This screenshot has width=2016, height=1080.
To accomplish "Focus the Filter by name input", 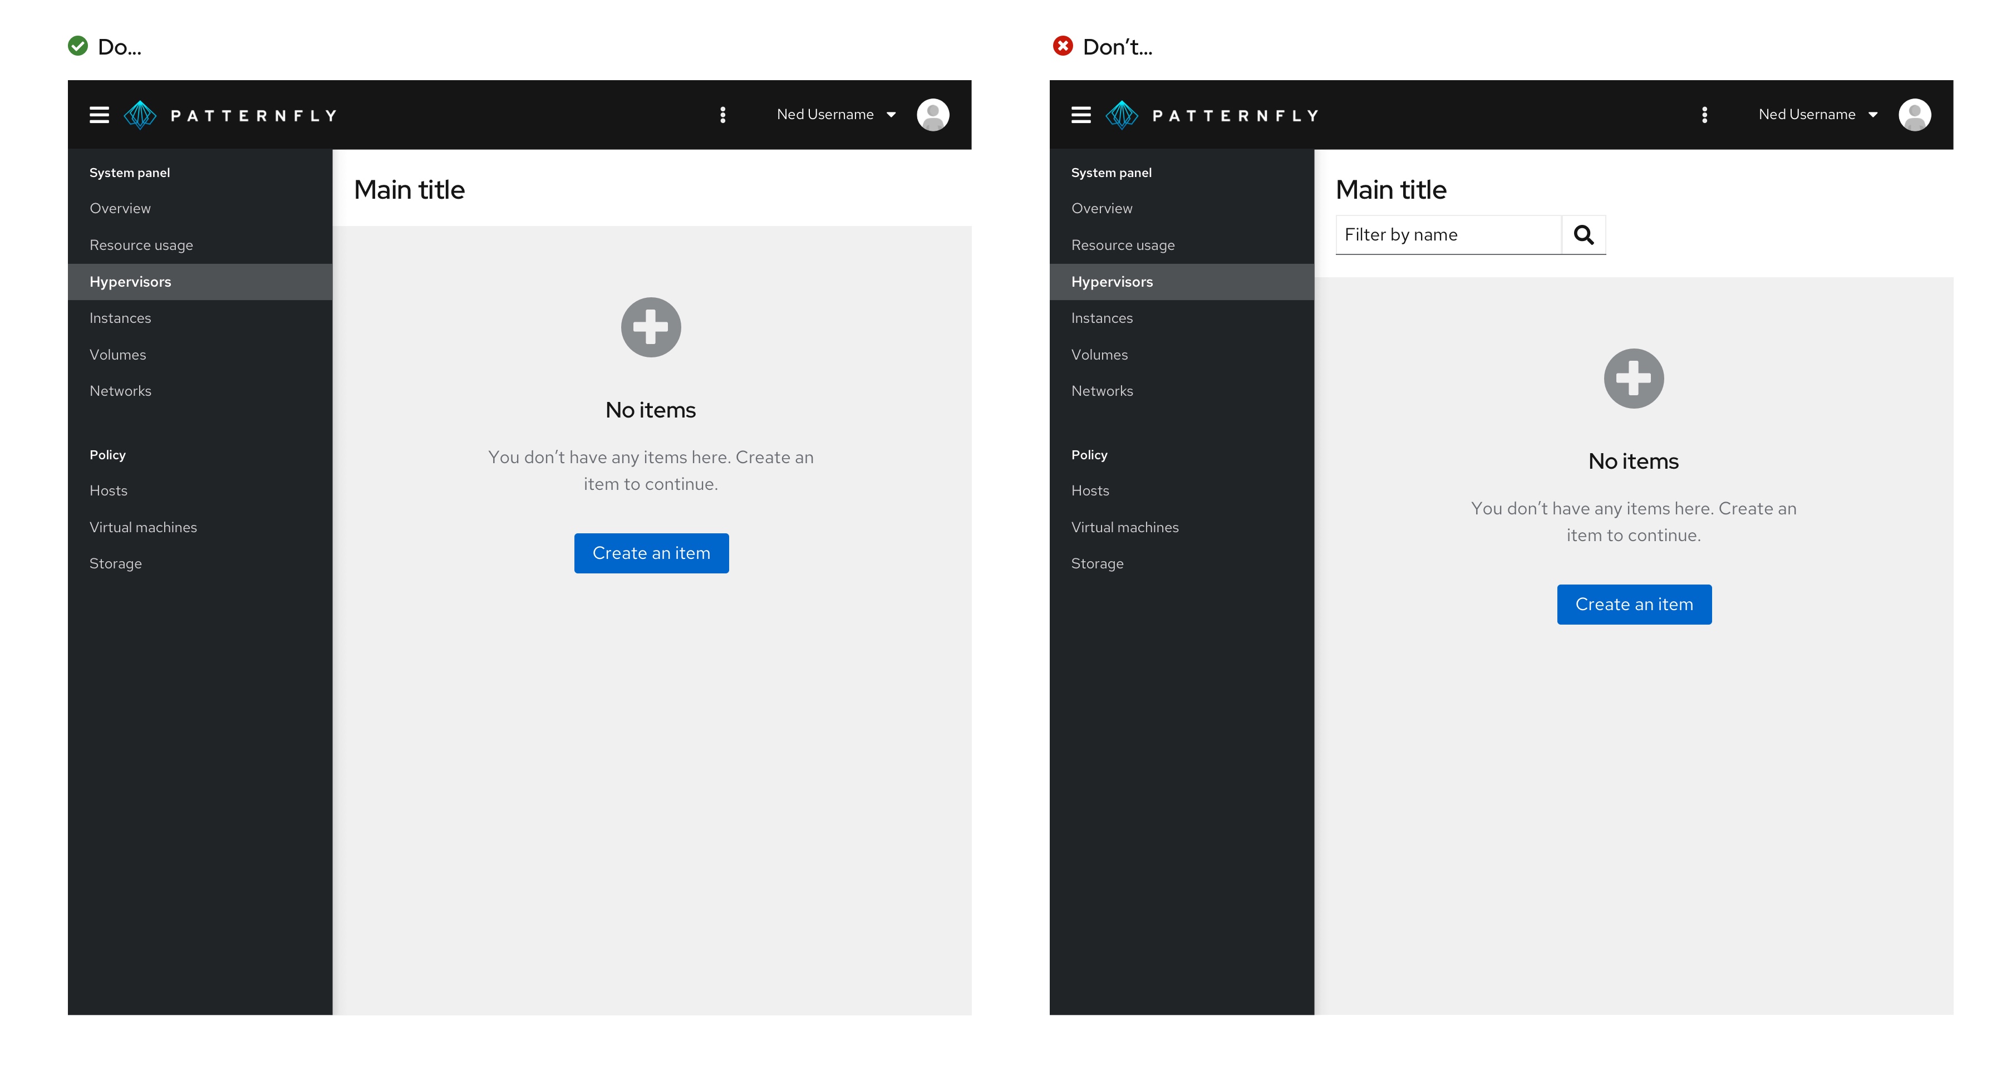I will coord(1449,235).
